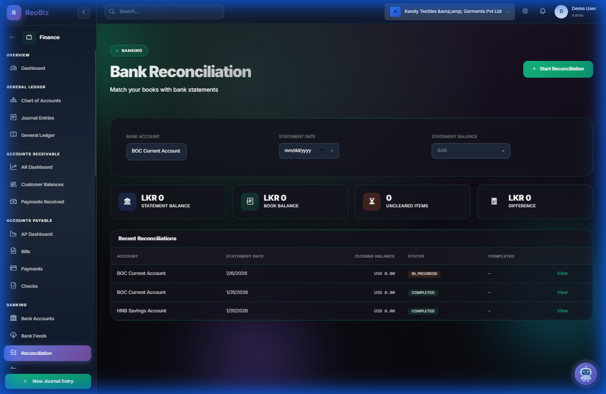Open the Statement Date picker dropdown
606x394 pixels.
click(332, 150)
